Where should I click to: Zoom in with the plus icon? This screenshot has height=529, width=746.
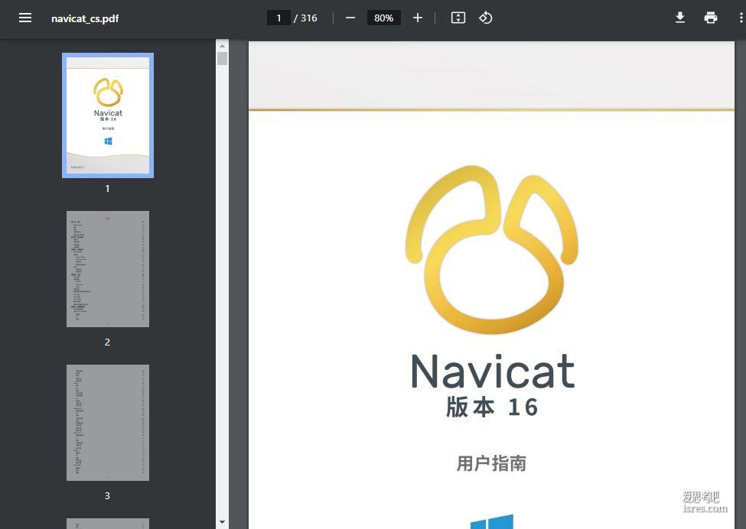click(x=417, y=18)
